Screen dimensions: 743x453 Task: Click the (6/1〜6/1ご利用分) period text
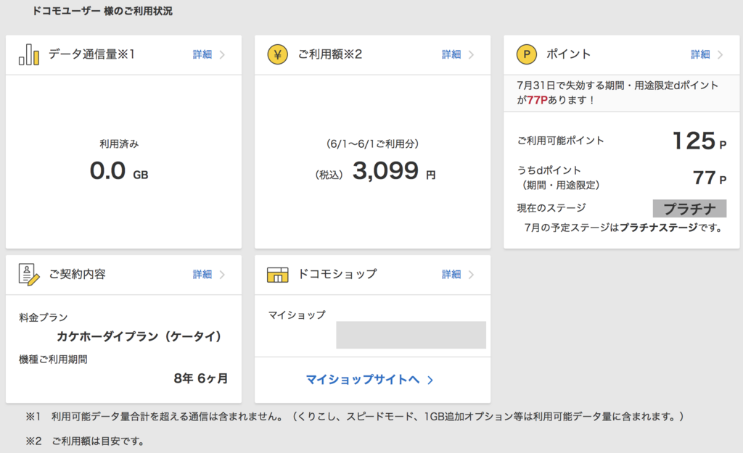click(372, 144)
